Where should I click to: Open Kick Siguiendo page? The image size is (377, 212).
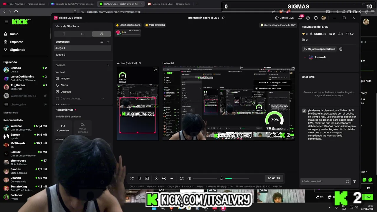click(14, 50)
